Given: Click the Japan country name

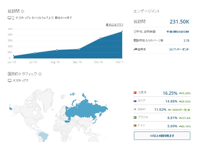Looking at the screenshot, I should (x=142, y=109).
